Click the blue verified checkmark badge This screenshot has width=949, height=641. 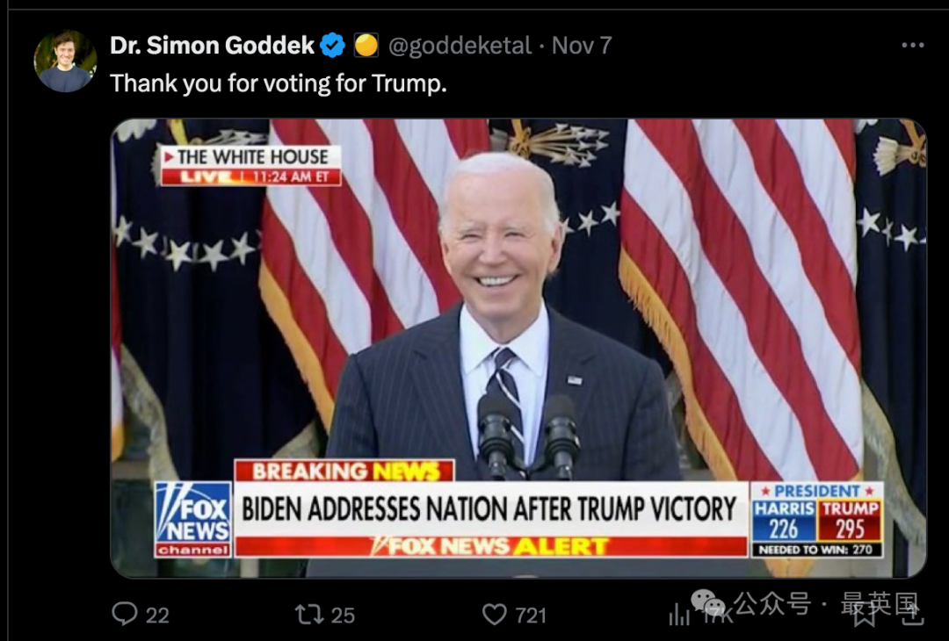point(332,46)
